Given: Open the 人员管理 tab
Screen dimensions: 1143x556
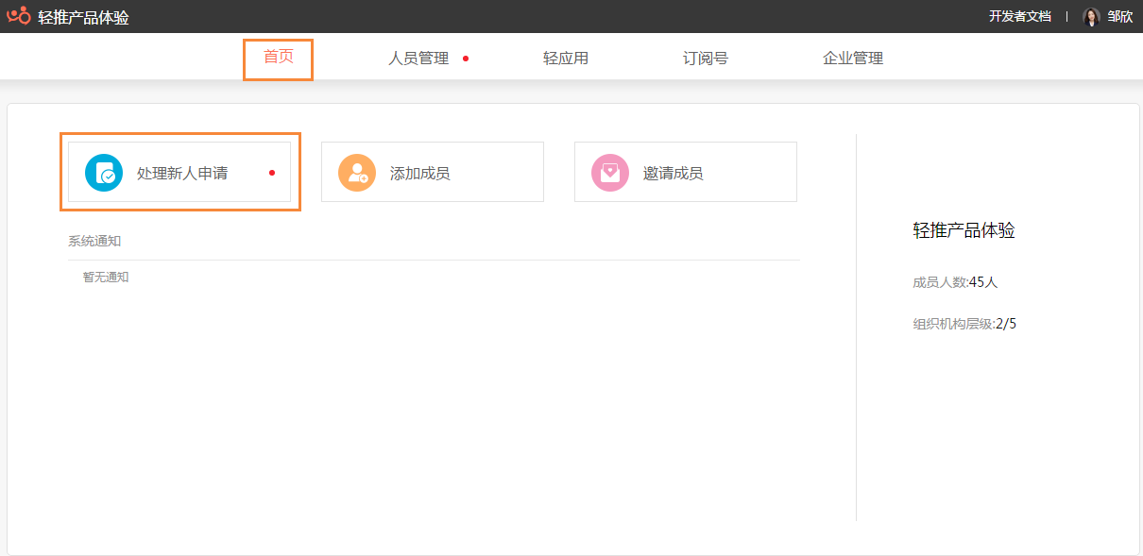Looking at the screenshot, I should [417, 57].
